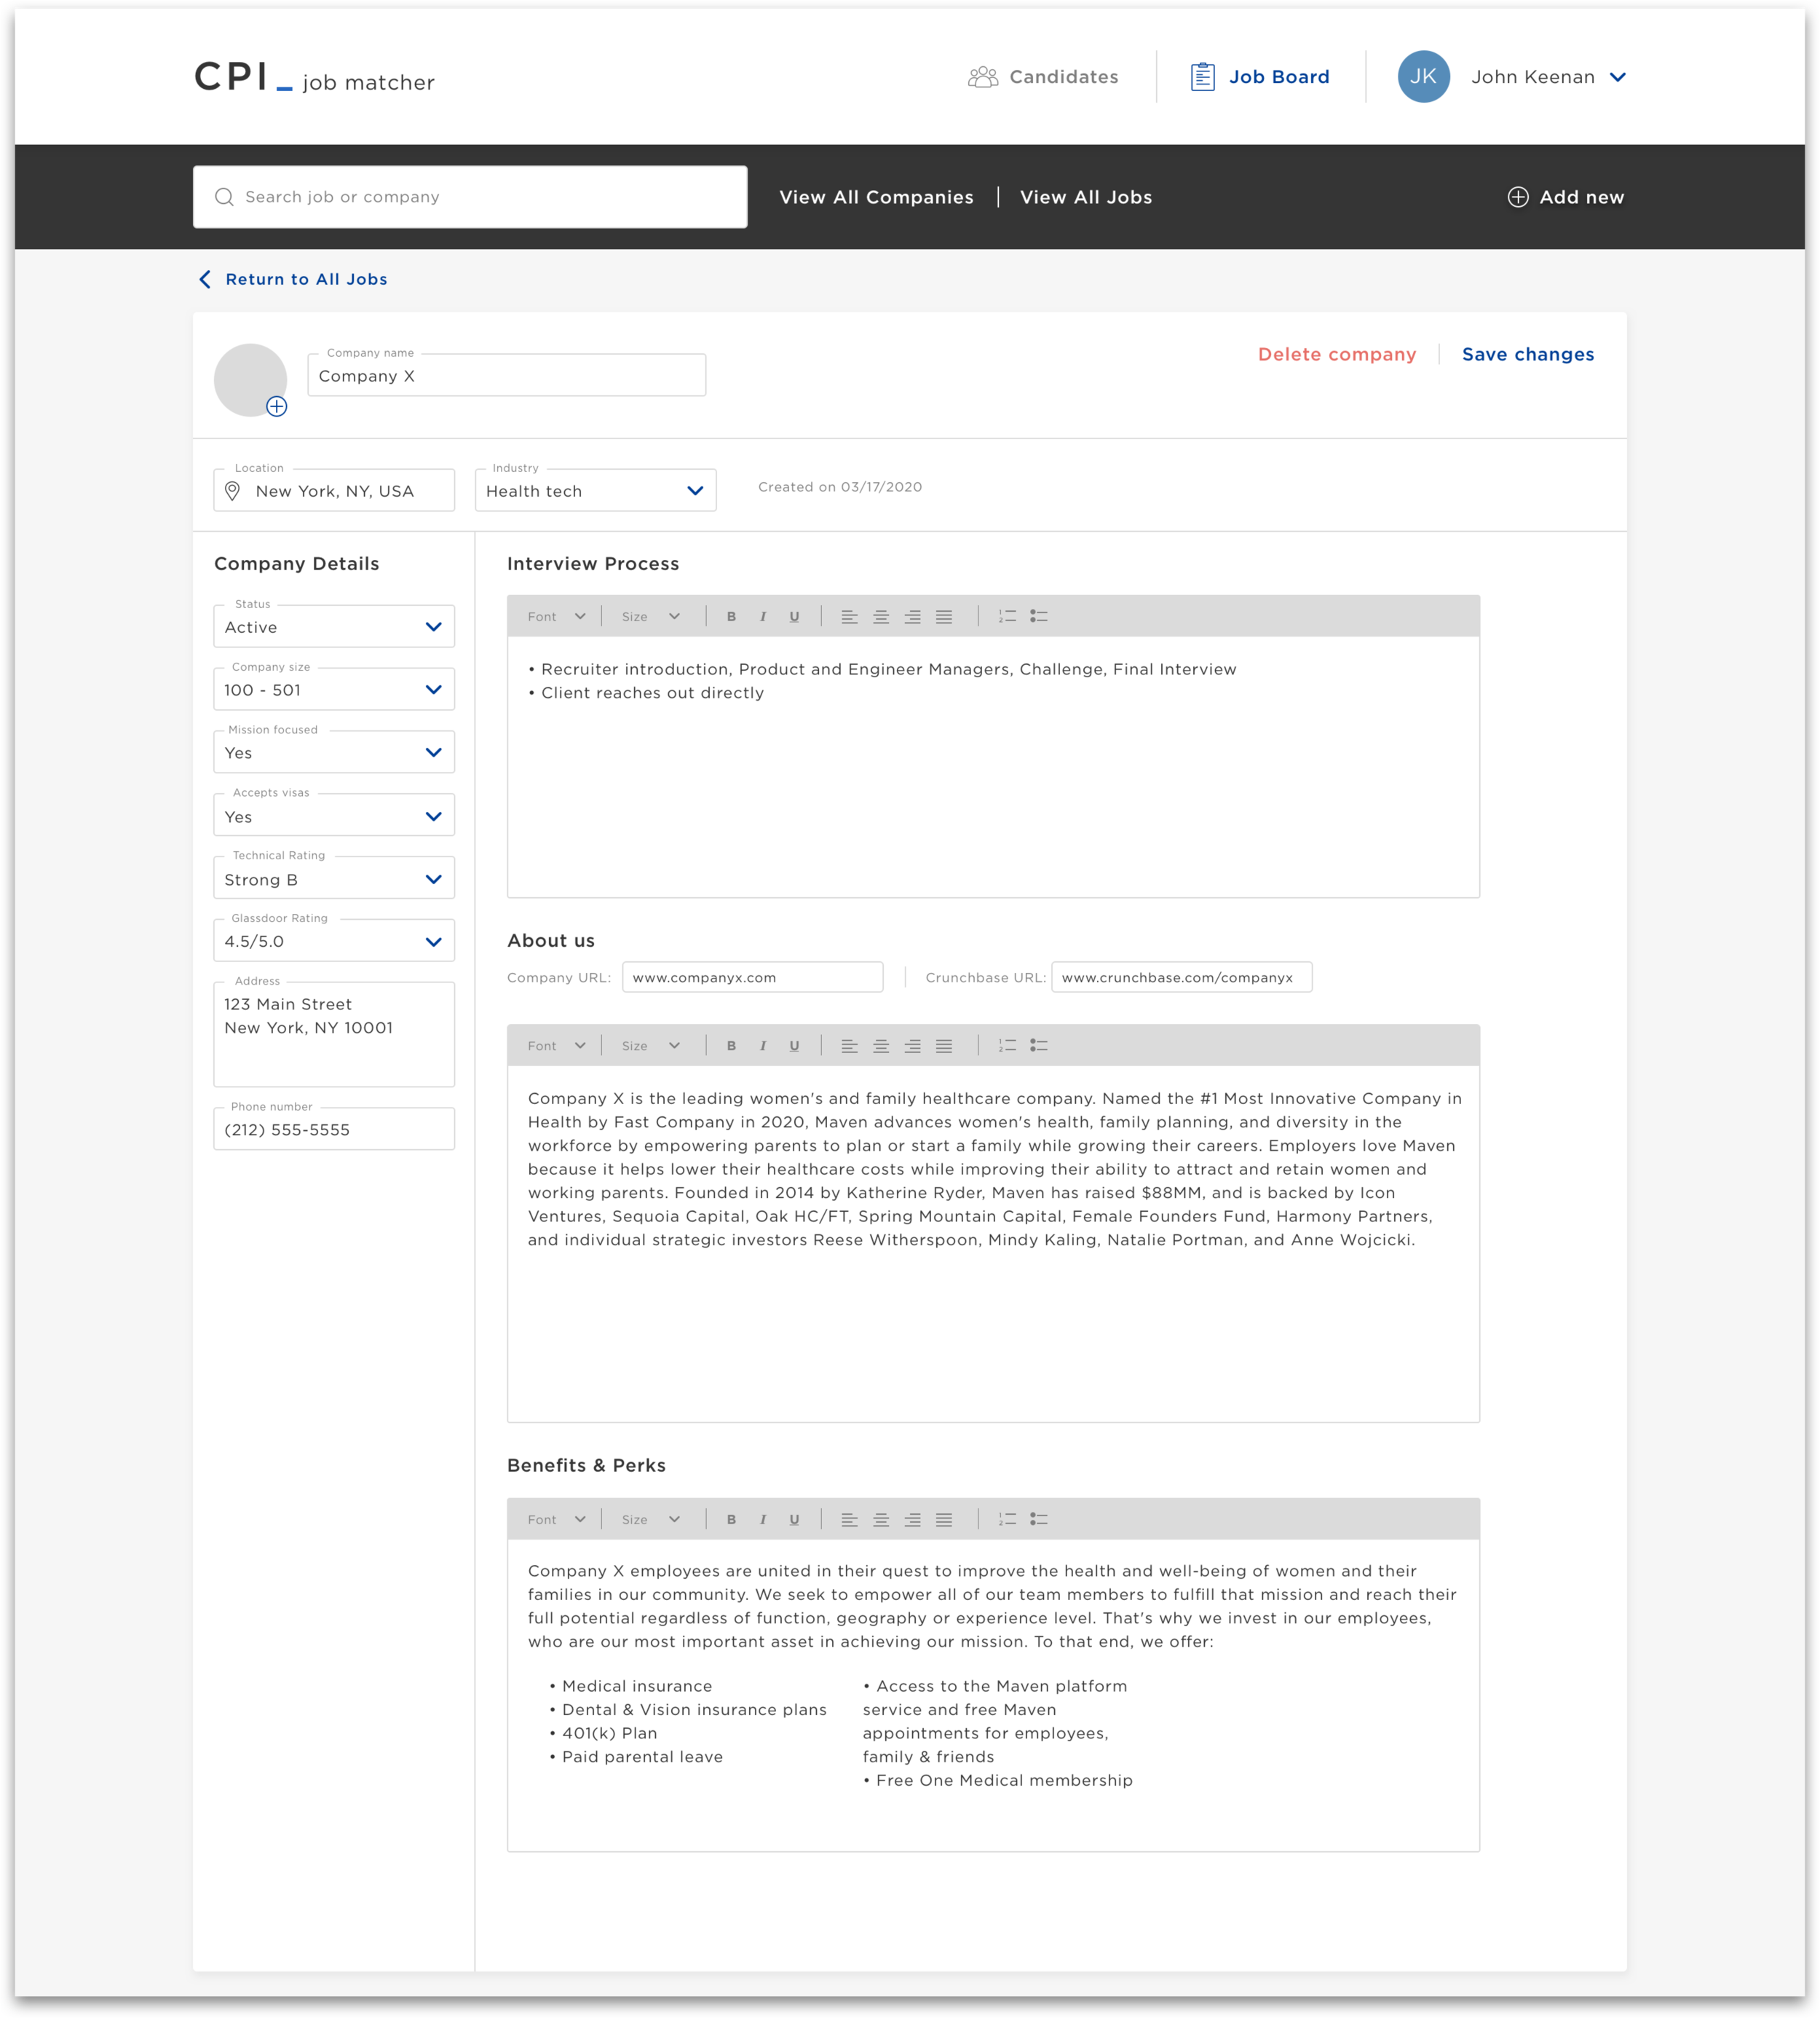This screenshot has height=2018, width=1820.
Task: Click the Company URL input field
Action: [752, 977]
